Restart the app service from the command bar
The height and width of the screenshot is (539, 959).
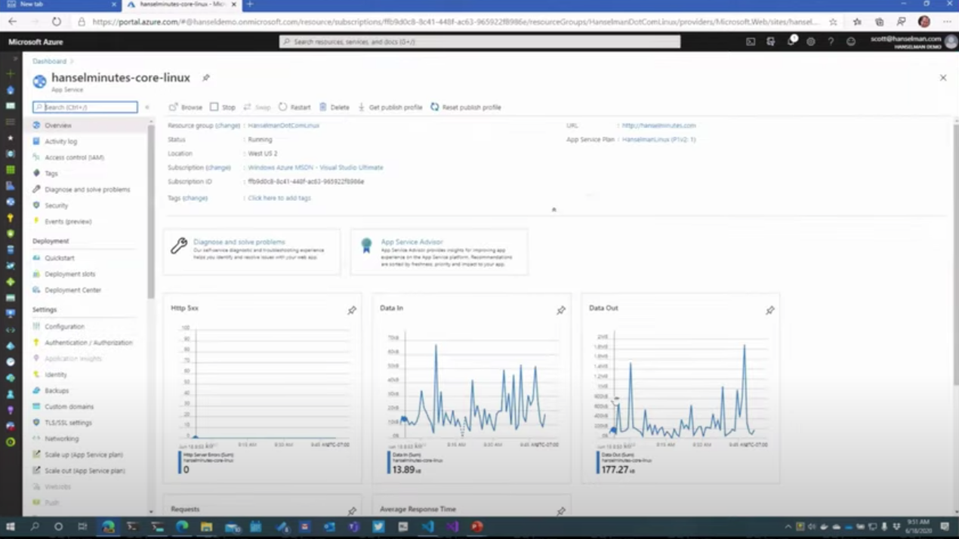click(300, 107)
